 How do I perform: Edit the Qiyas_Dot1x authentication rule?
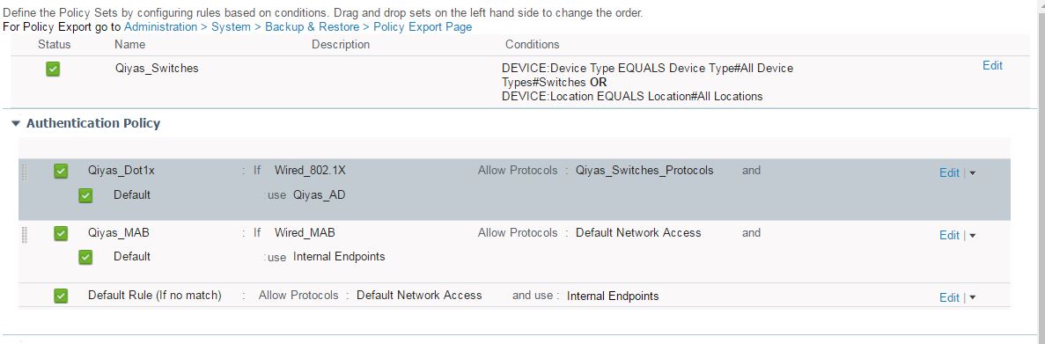point(949,172)
